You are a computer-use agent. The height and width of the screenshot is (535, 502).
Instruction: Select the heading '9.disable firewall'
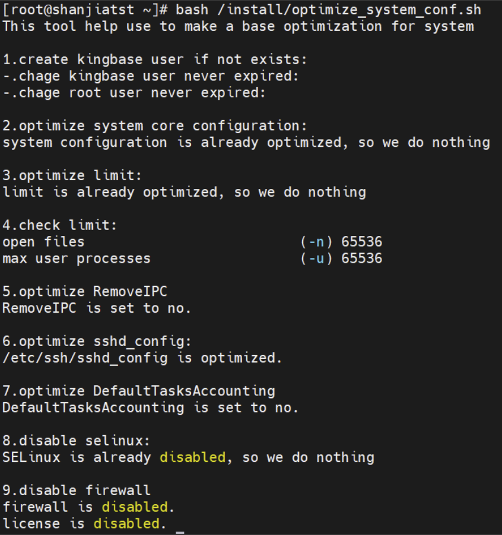click(x=77, y=490)
